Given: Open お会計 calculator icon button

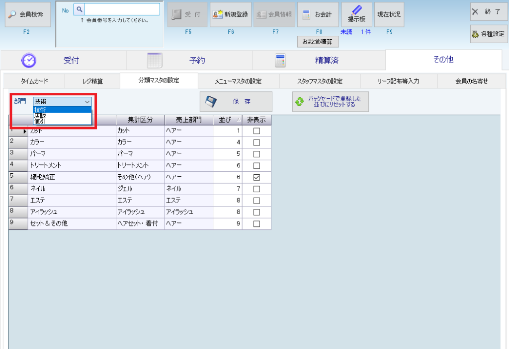Looking at the screenshot, I should pyautogui.click(x=307, y=14).
